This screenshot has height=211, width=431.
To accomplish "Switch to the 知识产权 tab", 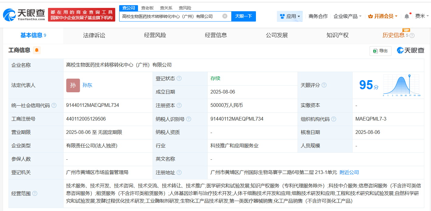I will pyautogui.click(x=337, y=36).
